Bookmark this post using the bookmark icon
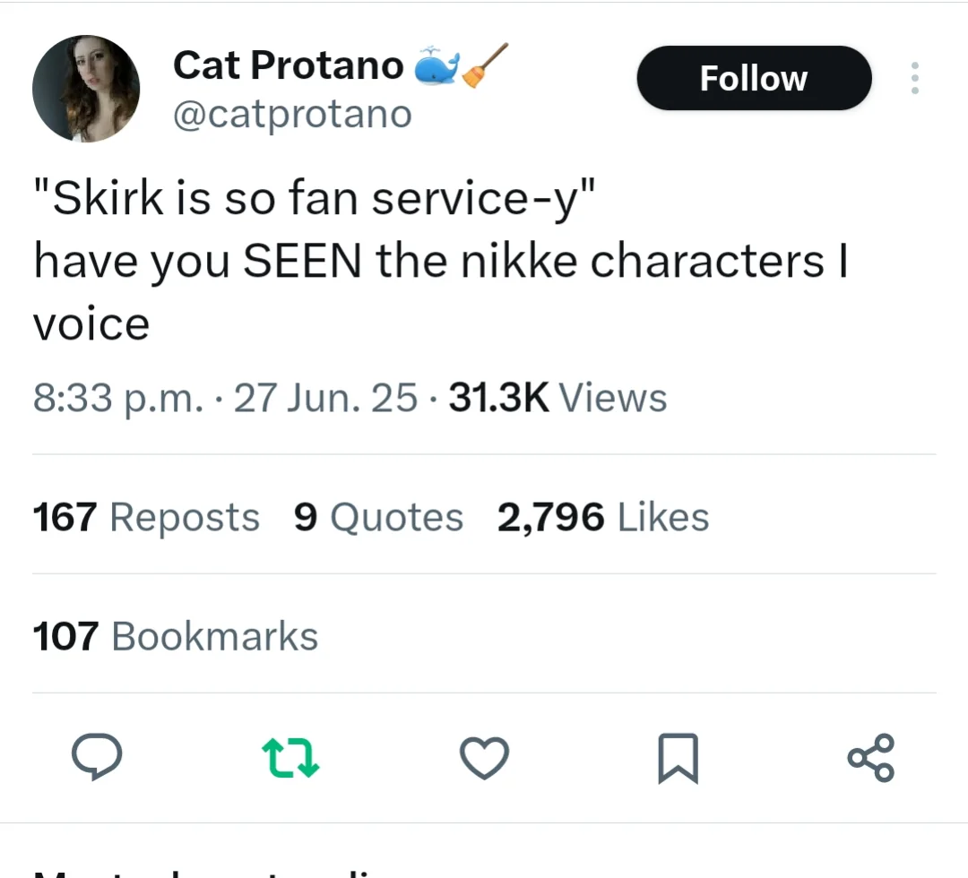This screenshot has width=968, height=878. (x=678, y=757)
